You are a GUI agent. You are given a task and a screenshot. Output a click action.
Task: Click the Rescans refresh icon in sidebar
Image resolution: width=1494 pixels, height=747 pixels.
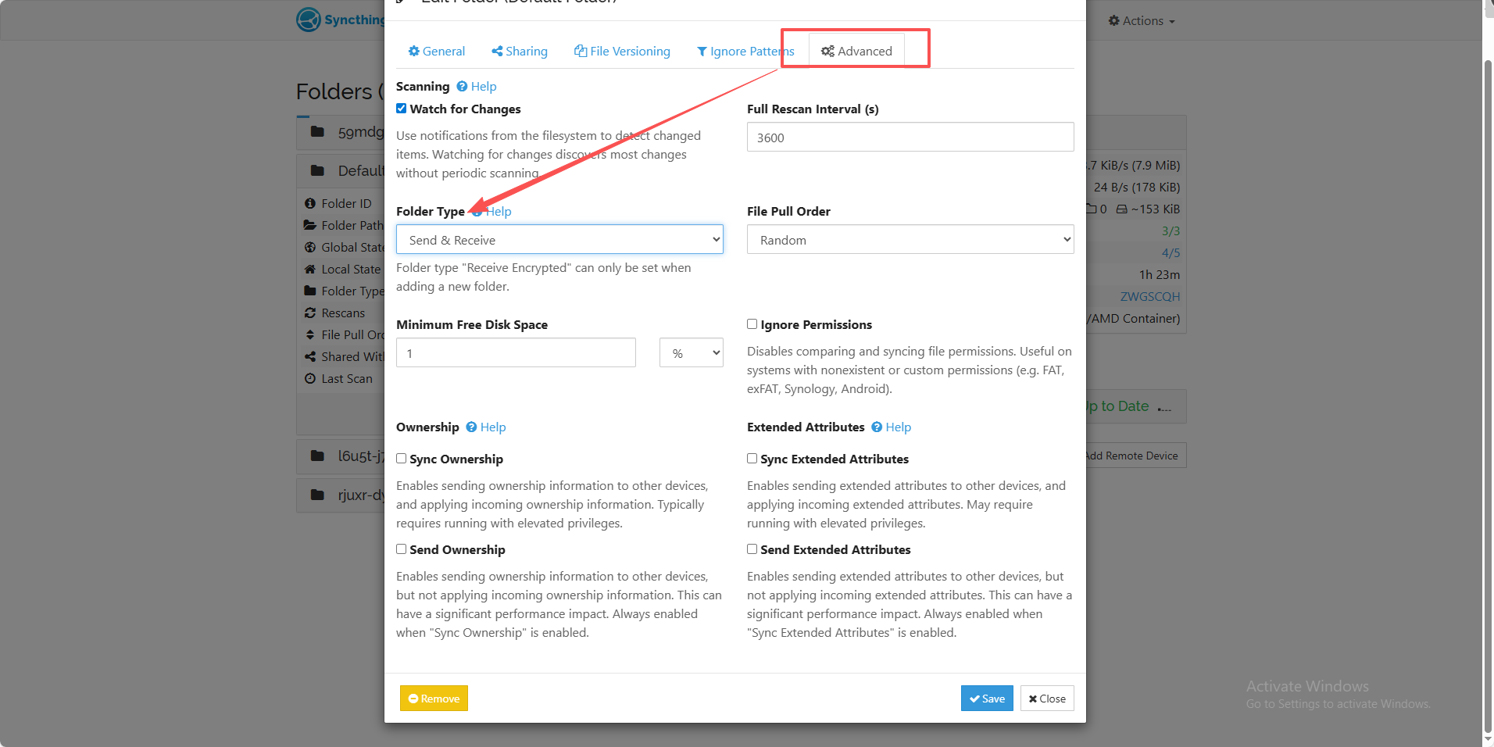tap(309, 313)
